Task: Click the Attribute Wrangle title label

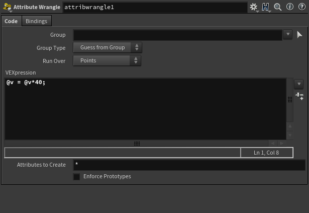Action: [37, 8]
